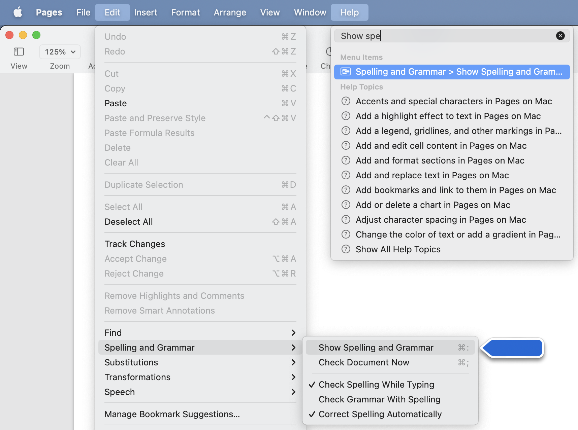Image resolution: width=578 pixels, height=430 pixels.
Task: Click help icon for Add bookmarks and link
Action: [x=346, y=190]
